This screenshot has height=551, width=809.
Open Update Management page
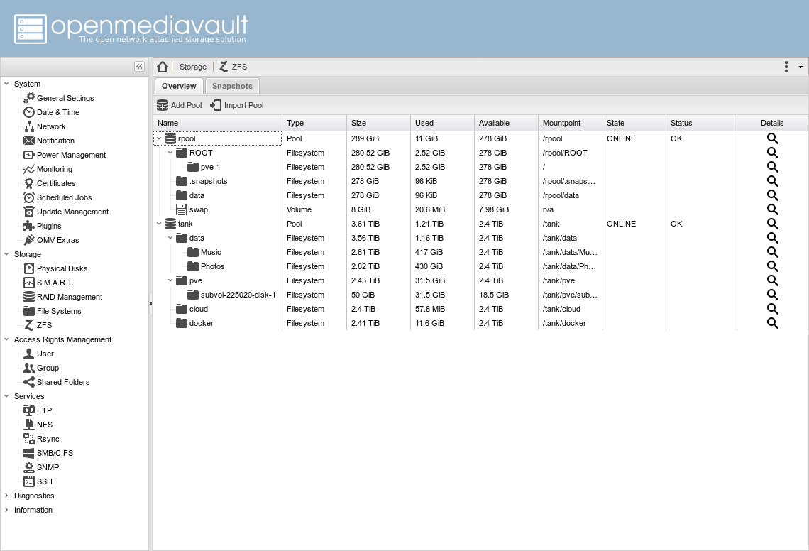(73, 212)
